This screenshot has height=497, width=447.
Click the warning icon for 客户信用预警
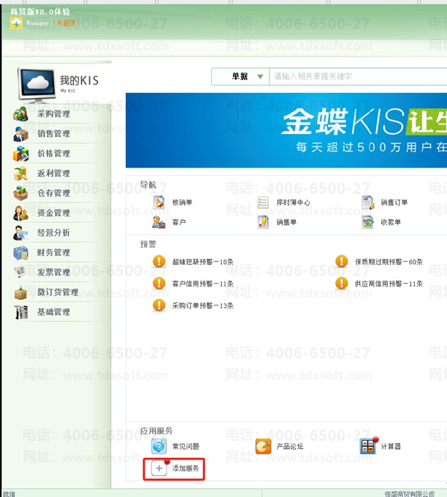click(159, 284)
